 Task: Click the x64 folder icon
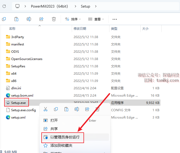click(x=8, y=73)
